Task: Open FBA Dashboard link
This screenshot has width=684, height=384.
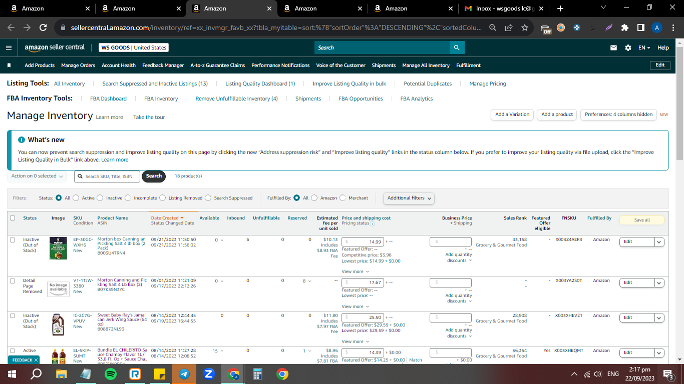Action: (108, 99)
